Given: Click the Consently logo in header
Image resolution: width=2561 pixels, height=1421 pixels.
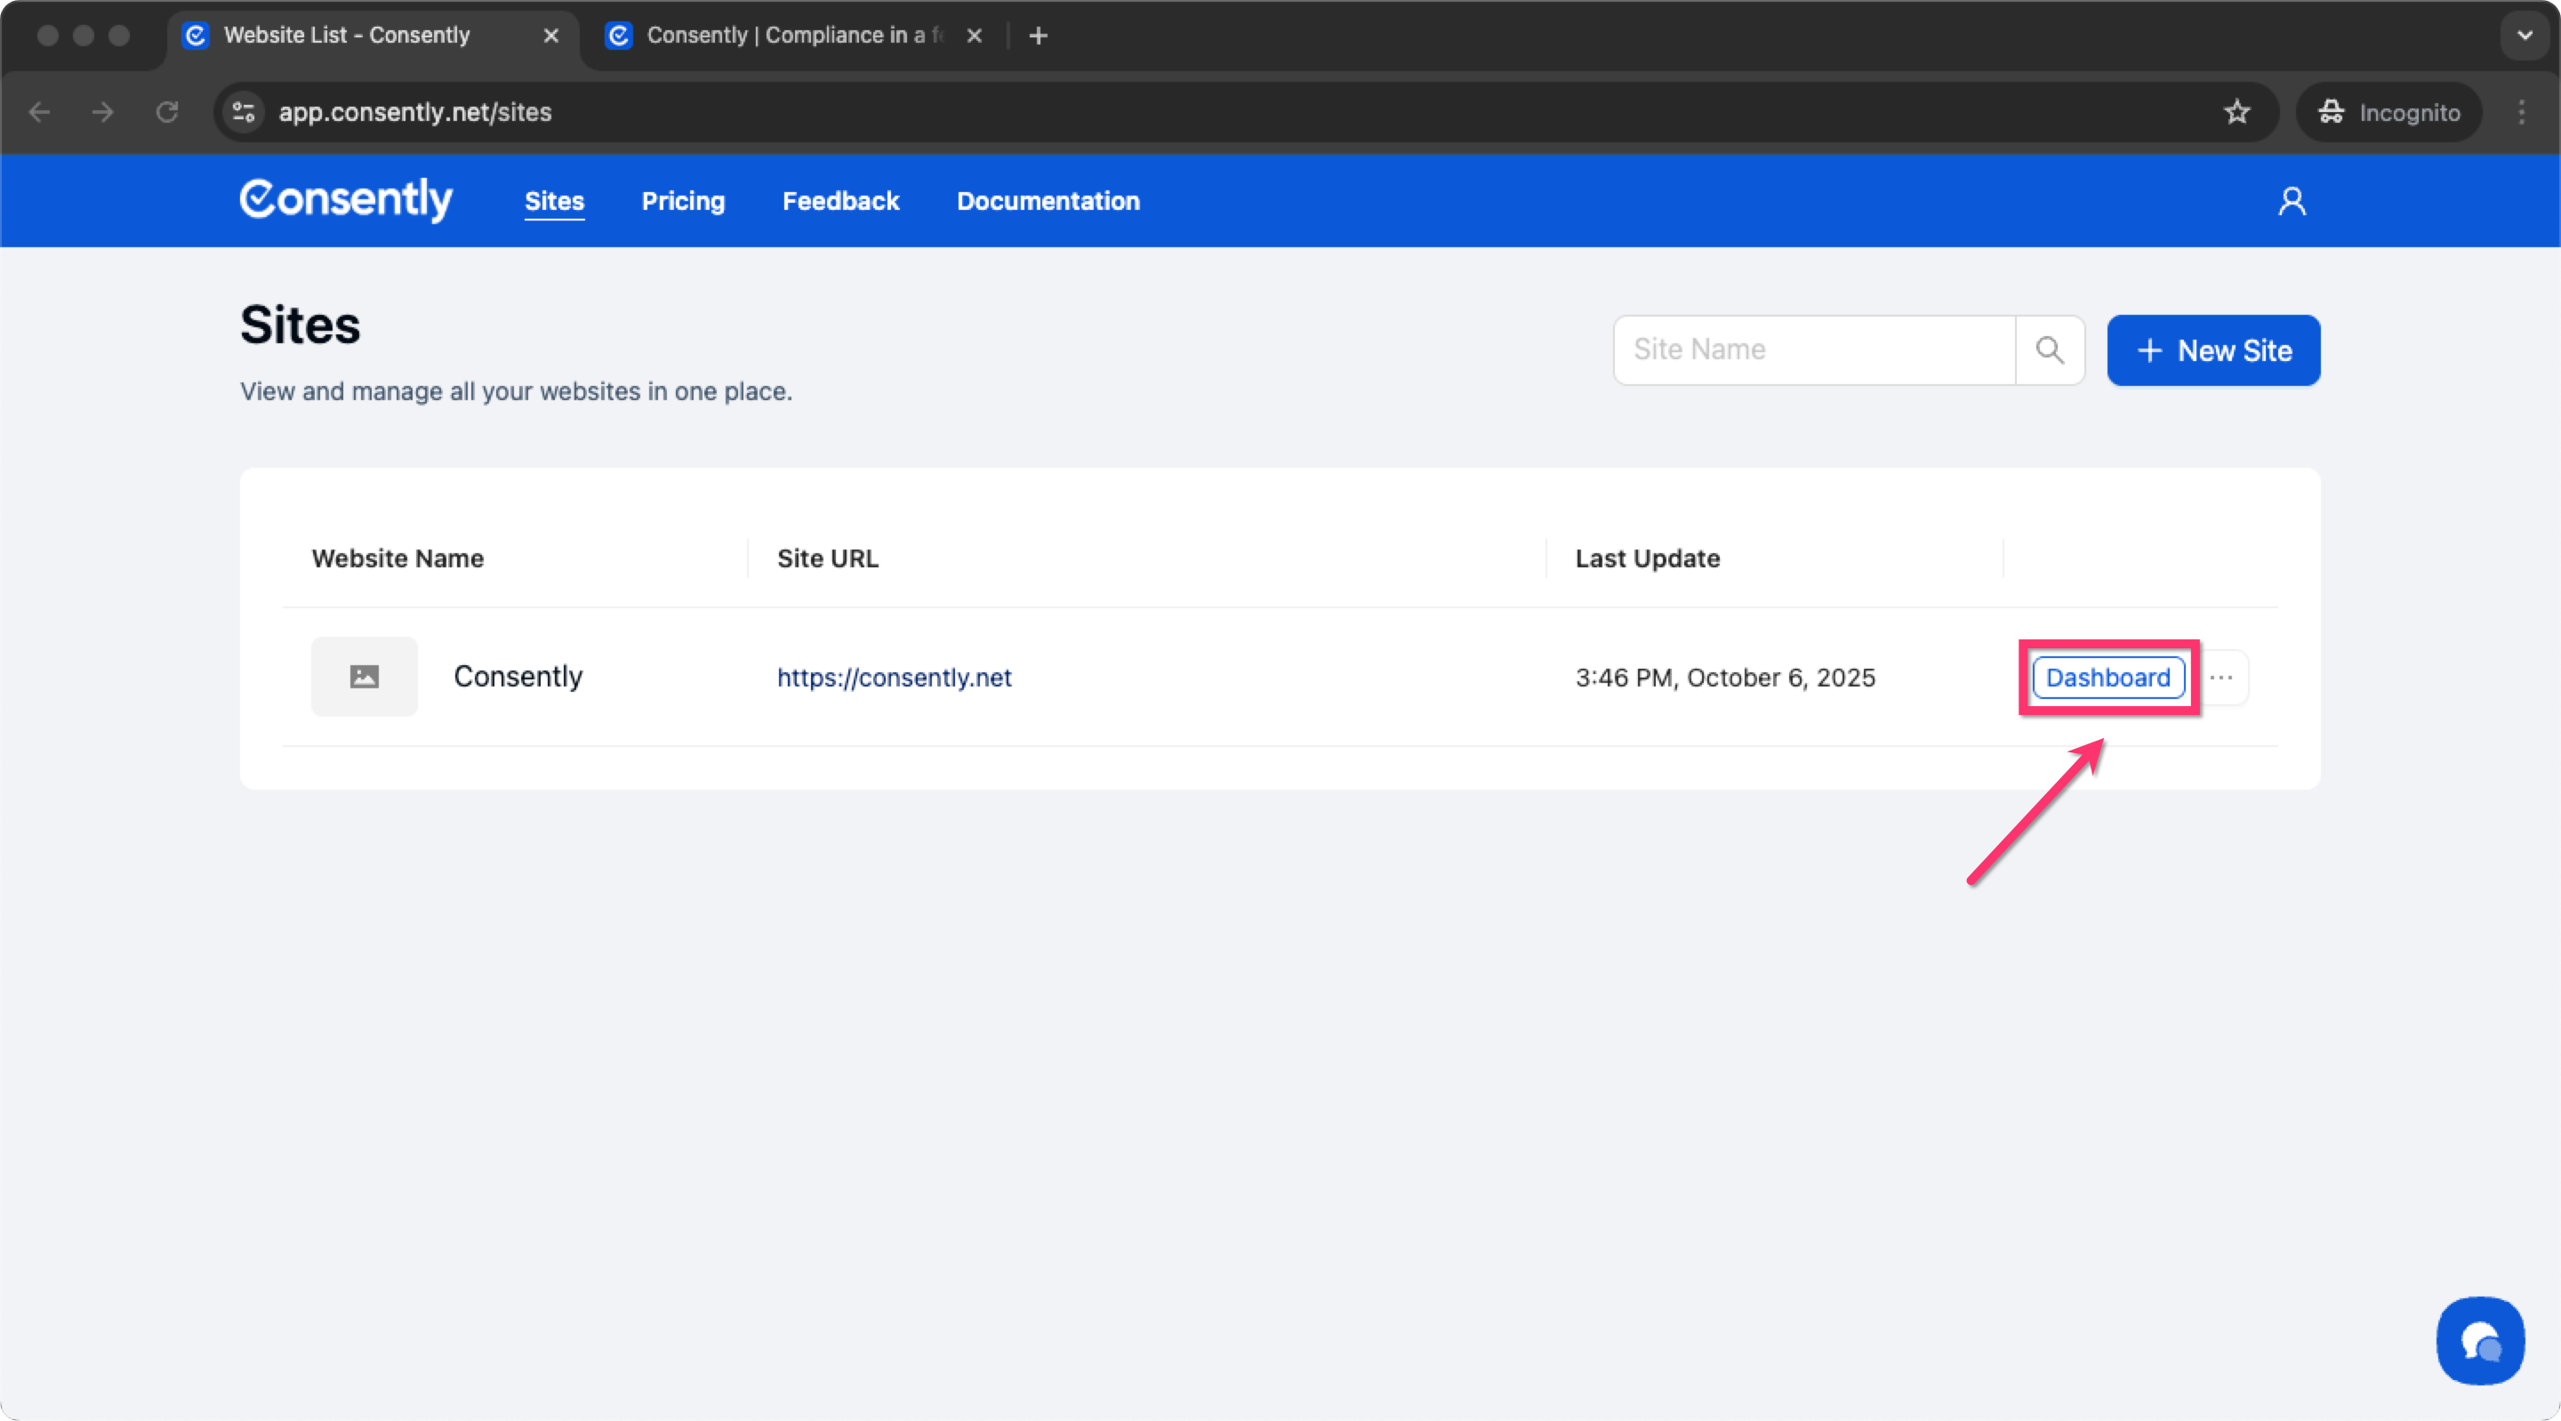Looking at the screenshot, I should pos(346,200).
